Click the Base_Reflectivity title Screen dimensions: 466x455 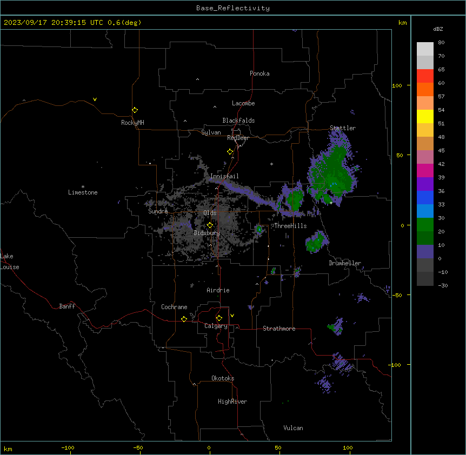click(x=233, y=8)
